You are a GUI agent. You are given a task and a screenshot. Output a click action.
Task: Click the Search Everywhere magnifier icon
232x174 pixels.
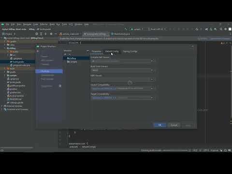tap(221, 29)
